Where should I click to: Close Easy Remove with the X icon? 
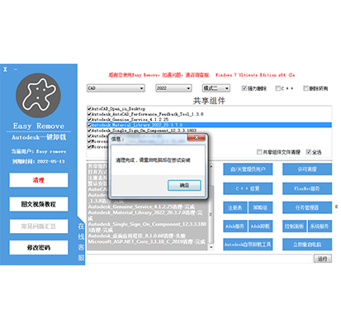pos(5,69)
